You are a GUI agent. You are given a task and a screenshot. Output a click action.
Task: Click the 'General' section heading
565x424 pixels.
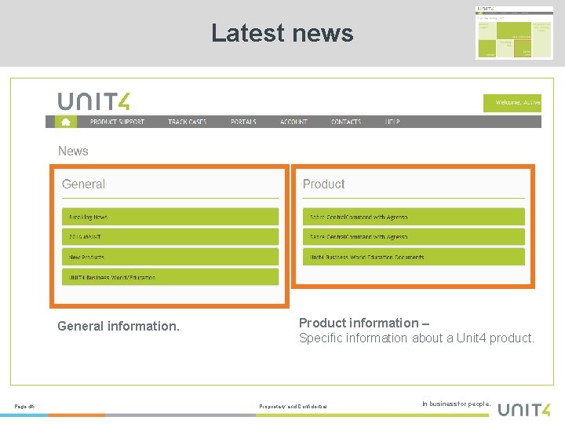(x=84, y=184)
